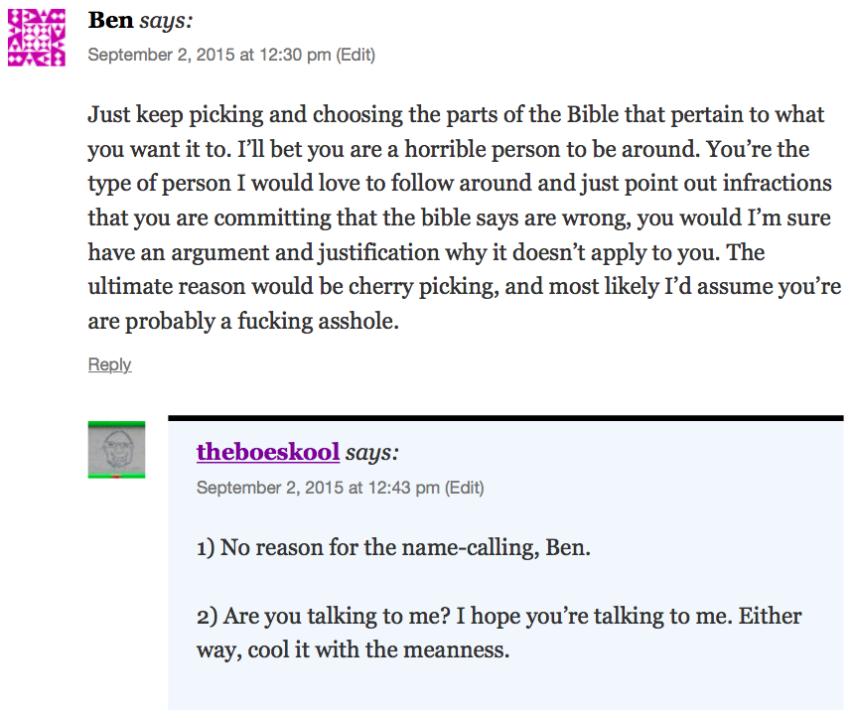This screenshot has width=853, height=718.
Task: Click (Edit) next to the 12:43 pm timestamp
Action: click(x=464, y=488)
